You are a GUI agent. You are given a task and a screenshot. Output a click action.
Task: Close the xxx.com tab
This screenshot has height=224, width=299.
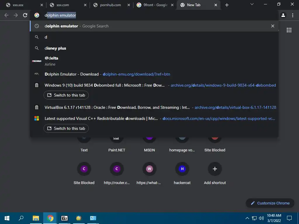coord(85,5)
